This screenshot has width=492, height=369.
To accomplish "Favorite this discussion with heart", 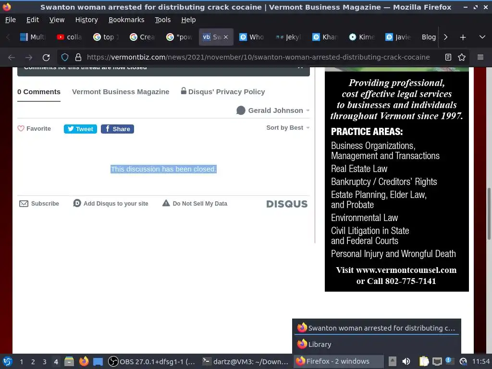I will (x=34, y=129).
